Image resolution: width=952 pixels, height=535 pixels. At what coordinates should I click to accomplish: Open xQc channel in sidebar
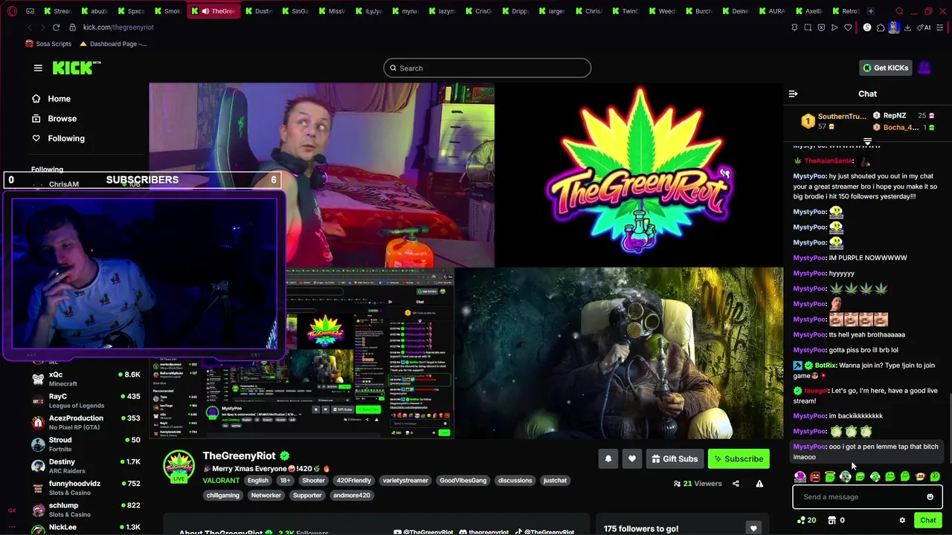click(x=86, y=379)
